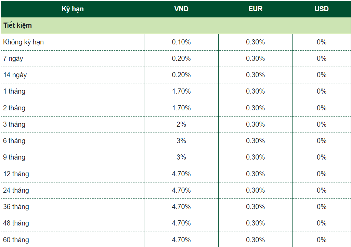Viewport: 351px width, 247px height.
Task: Select USD rate for 3 tháng
Action: tap(321, 124)
